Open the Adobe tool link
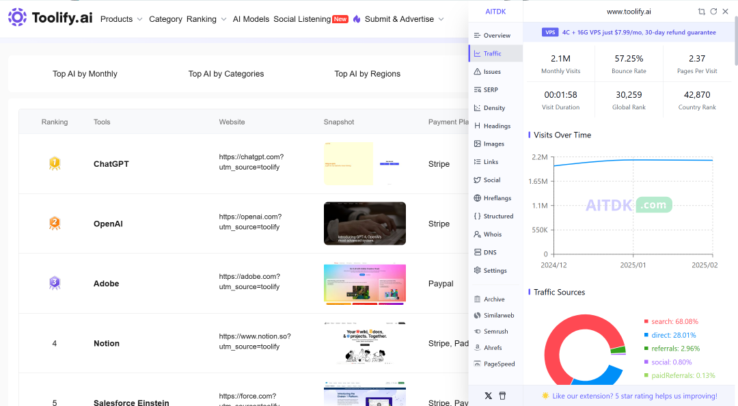 107,284
